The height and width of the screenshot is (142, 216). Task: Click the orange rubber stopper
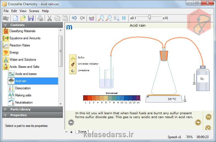[164, 56]
